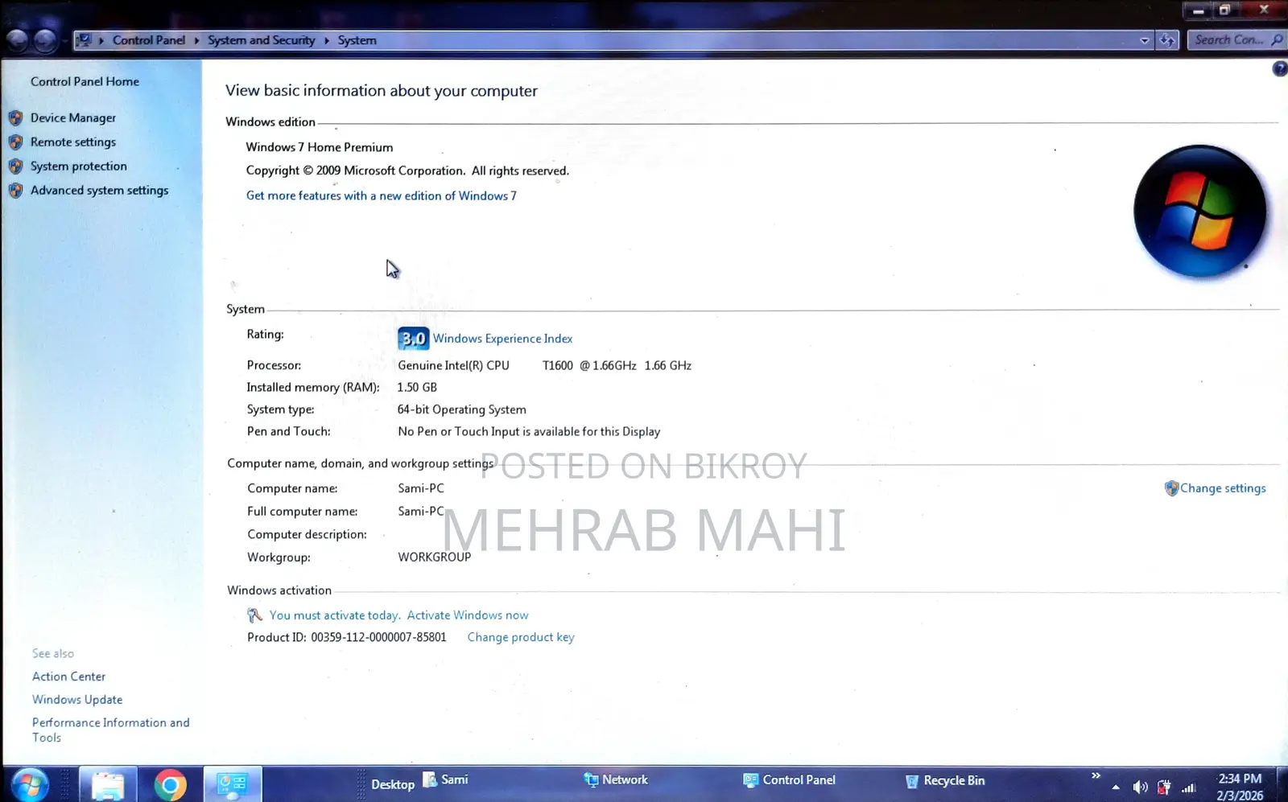The image size is (1288, 802).
Task: Click the Windows 7 Home Premium edition text
Action: pyautogui.click(x=320, y=148)
